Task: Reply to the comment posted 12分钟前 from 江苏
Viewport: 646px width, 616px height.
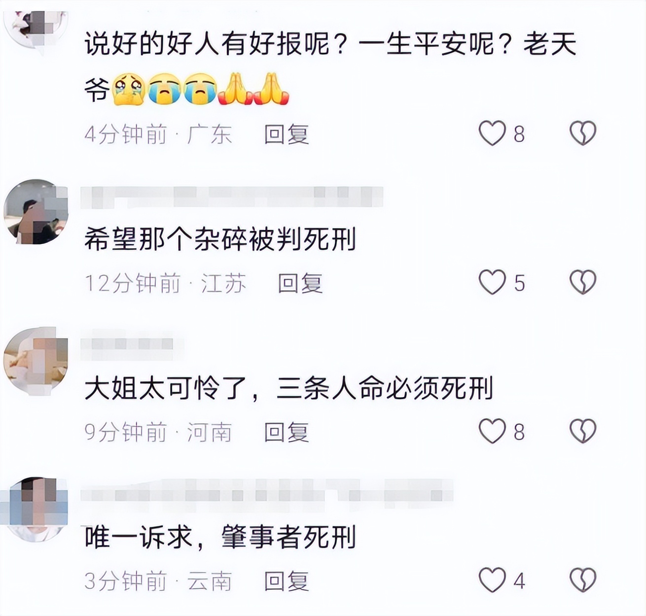Action: point(300,283)
